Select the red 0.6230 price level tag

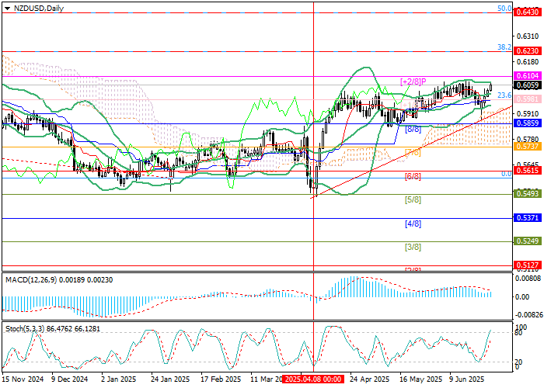(x=527, y=50)
